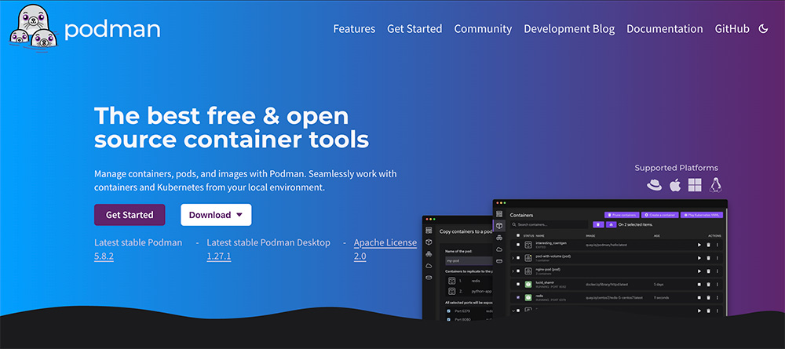The height and width of the screenshot is (349, 785).
Task: Click the podman wordmark text
Action: pos(112,30)
